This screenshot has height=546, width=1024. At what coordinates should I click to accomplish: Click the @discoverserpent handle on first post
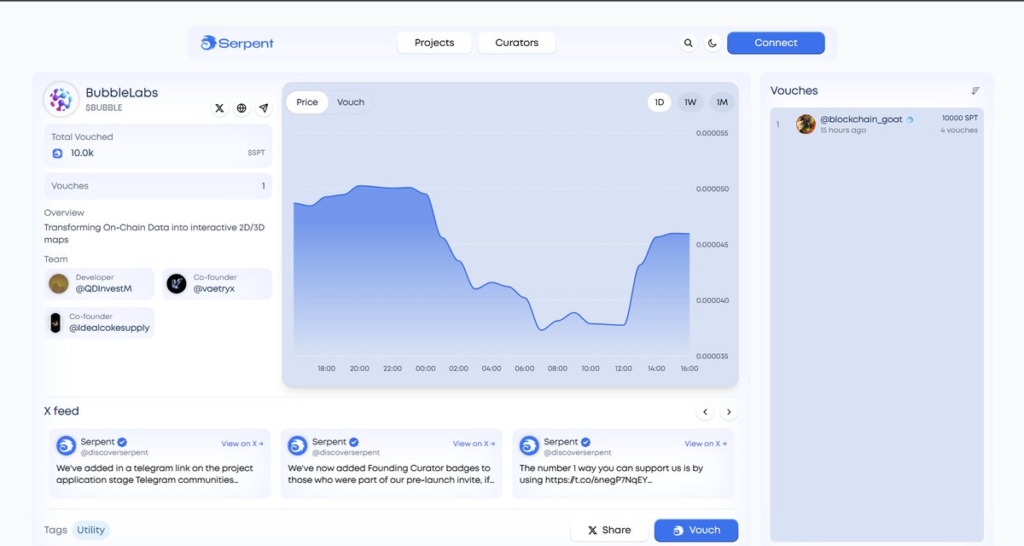[x=115, y=452]
